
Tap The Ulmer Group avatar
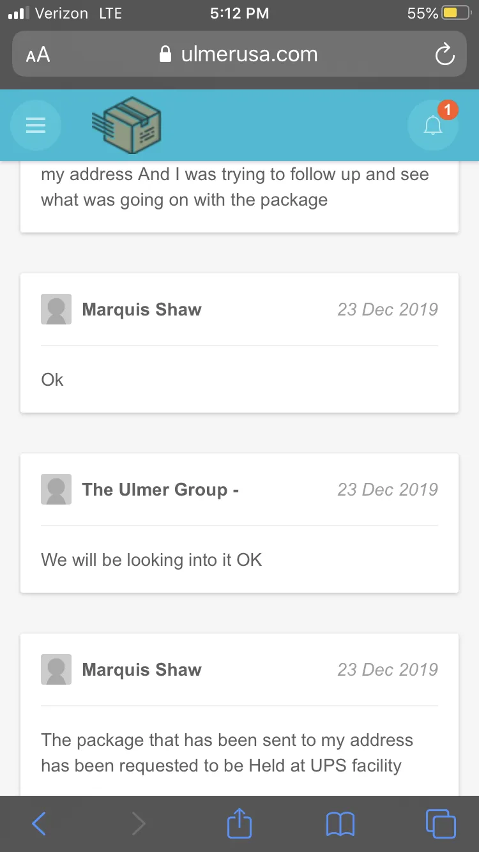coord(56,490)
